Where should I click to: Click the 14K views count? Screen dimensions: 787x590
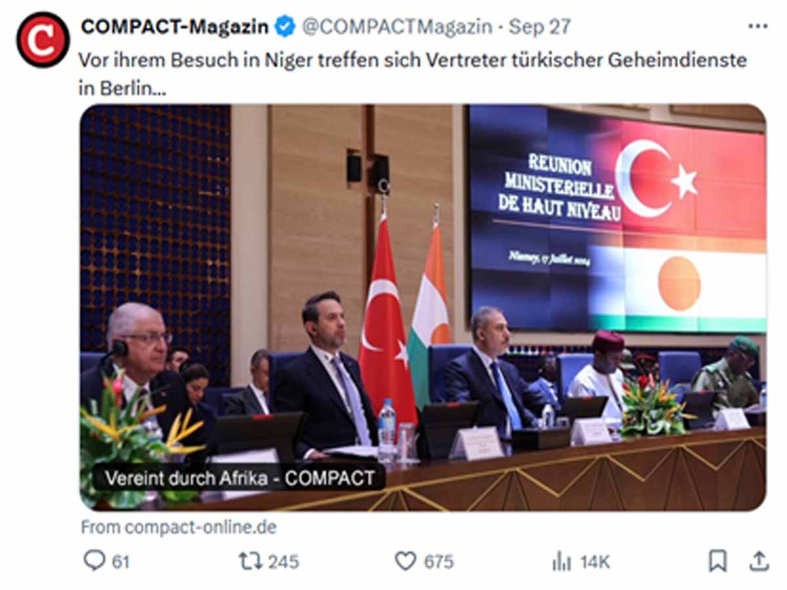click(594, 562)
